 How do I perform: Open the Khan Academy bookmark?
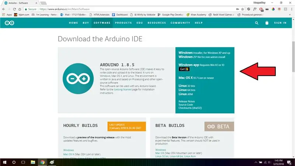coord(196,15)
